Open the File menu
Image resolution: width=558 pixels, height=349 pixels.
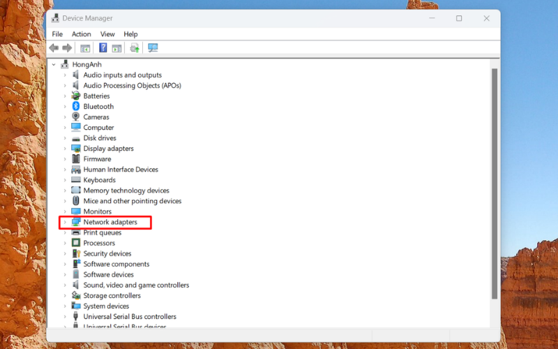tap(57, 34)
